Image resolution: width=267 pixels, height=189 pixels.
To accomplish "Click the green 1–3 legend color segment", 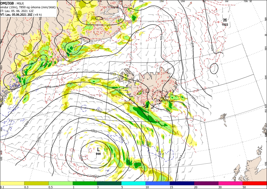I will 85,183.
